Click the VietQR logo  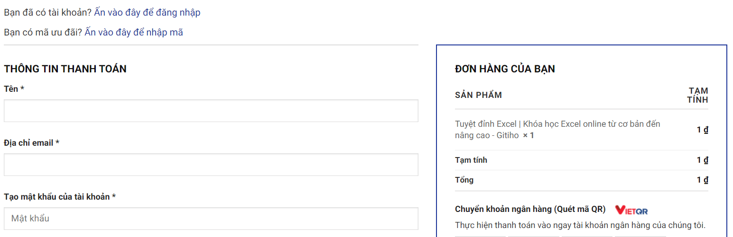631,210
